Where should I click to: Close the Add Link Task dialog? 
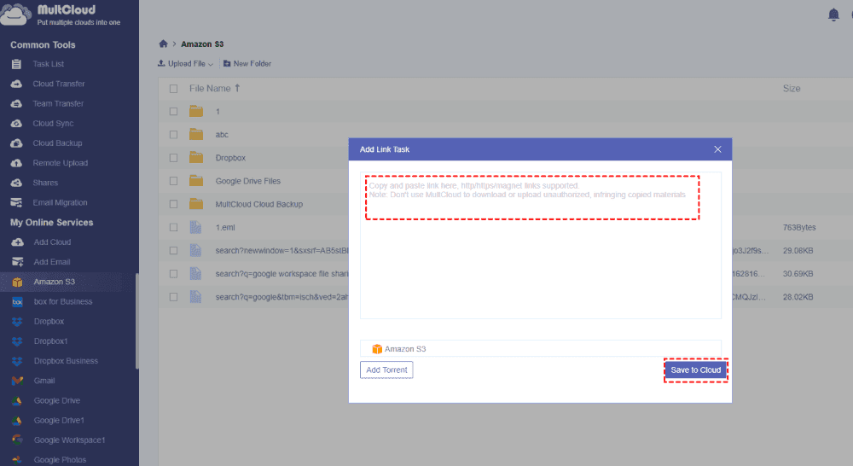[x=717, y=149]
